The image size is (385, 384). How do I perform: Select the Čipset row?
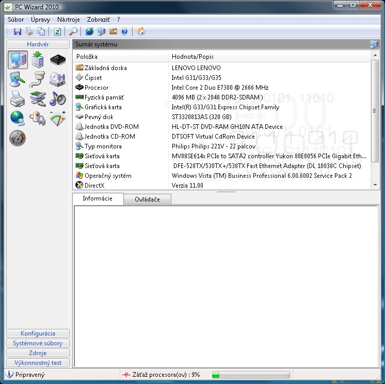point(221,78)
